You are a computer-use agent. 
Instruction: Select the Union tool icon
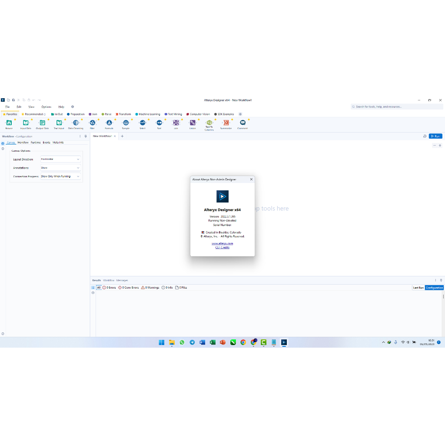(193, 123)
